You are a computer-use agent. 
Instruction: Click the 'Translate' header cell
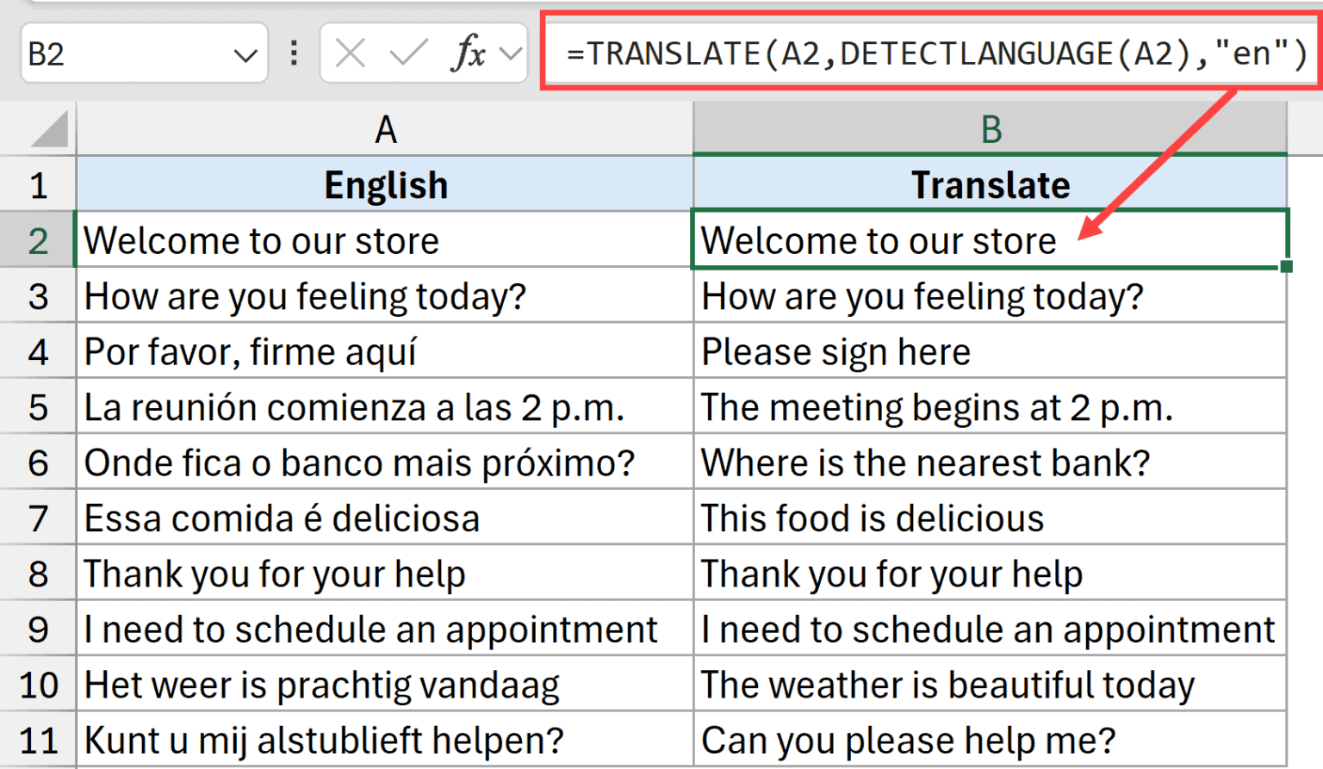click(x=991, y=184)
